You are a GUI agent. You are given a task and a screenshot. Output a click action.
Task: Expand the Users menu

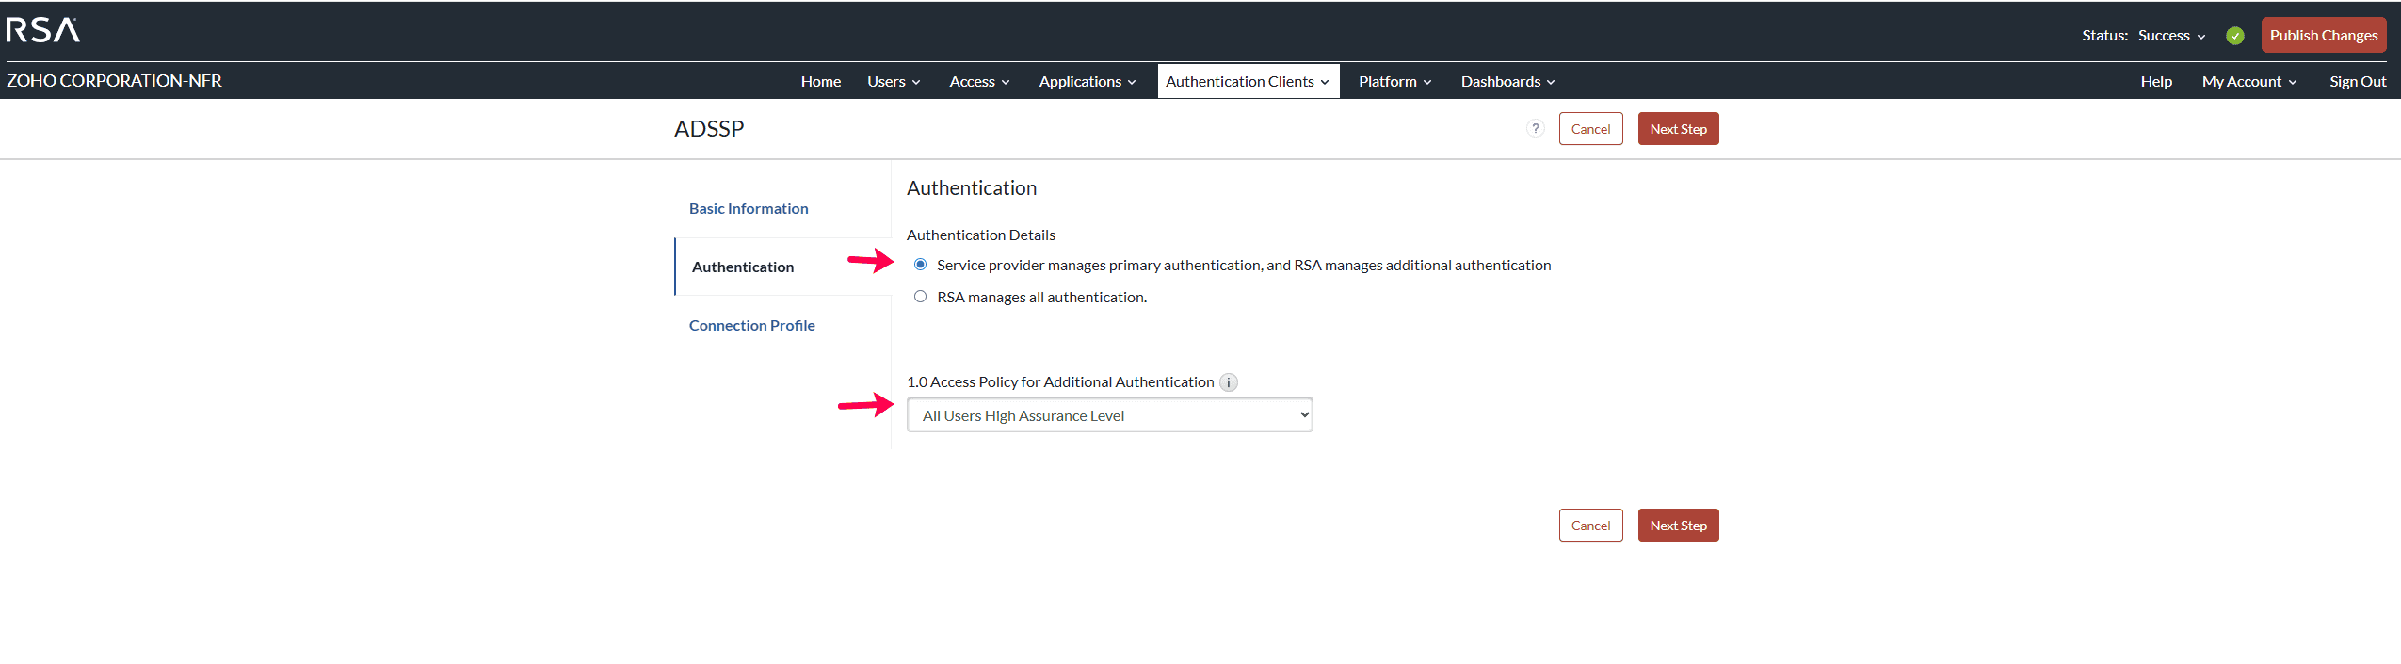(x=893, y=82)
